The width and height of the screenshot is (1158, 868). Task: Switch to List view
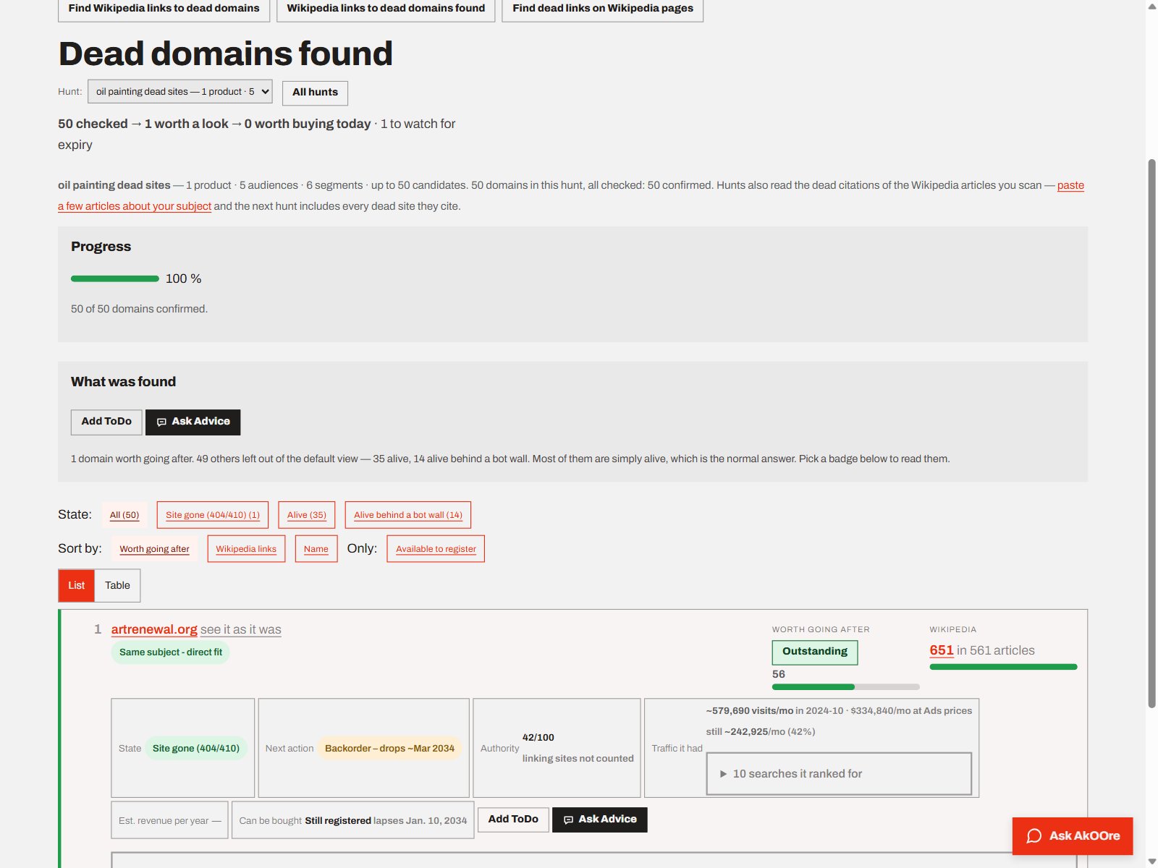coord(77,586)
